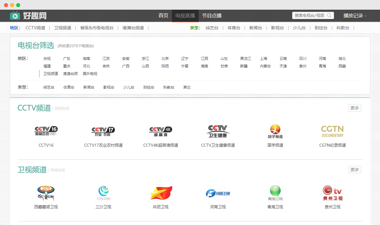
Task: Filter region by 四川
Action: 303,59
